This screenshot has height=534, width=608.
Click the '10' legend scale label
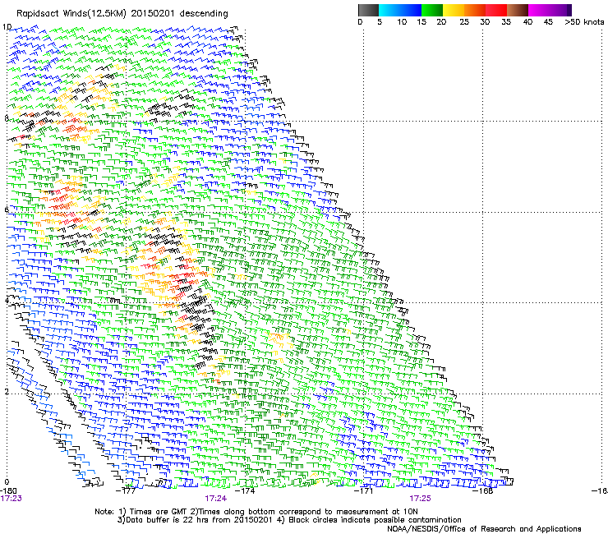402,22
